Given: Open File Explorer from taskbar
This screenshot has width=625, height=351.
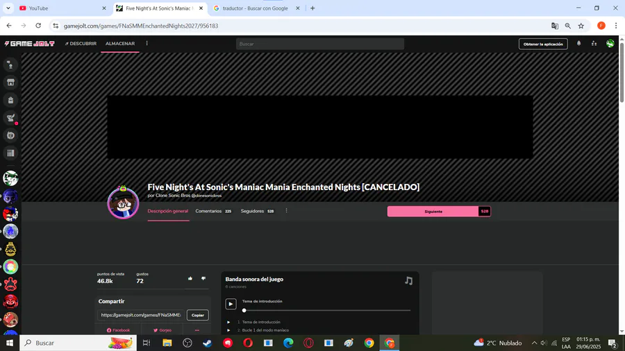Looking at the screenshot, I should [x=167, y=343].
